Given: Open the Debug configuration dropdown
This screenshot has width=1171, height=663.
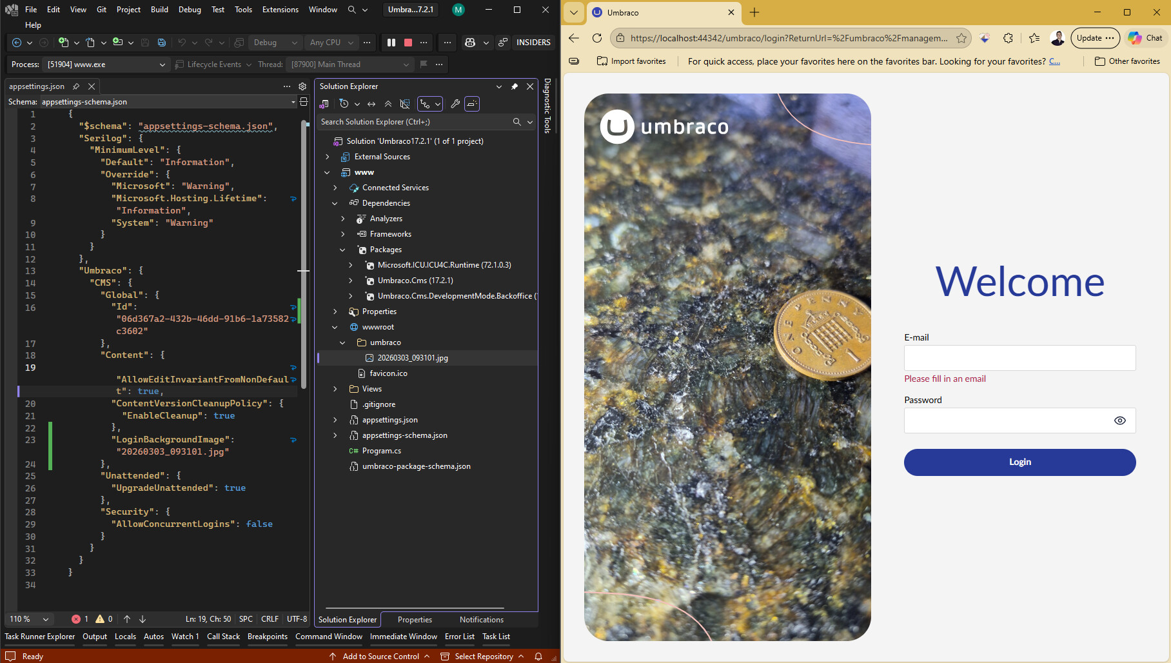Looking at the screenshot, I should 275,43.
